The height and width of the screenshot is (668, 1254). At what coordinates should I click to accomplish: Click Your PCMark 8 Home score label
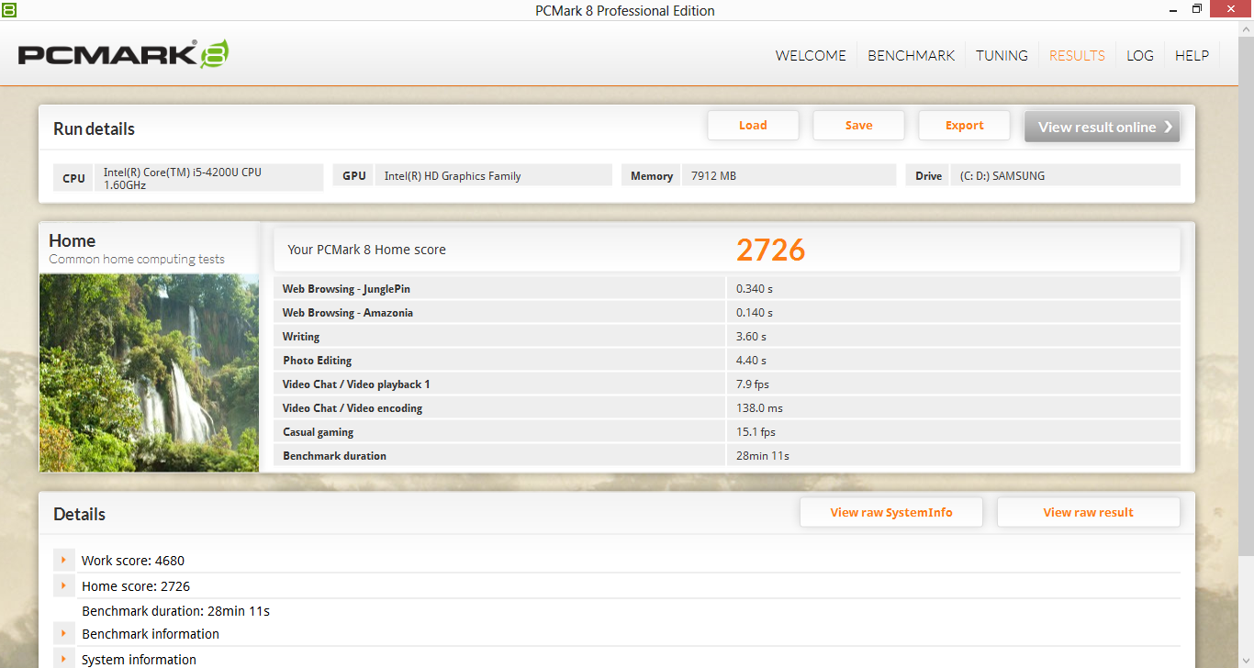pyautogui.click(x=367, y=250)
